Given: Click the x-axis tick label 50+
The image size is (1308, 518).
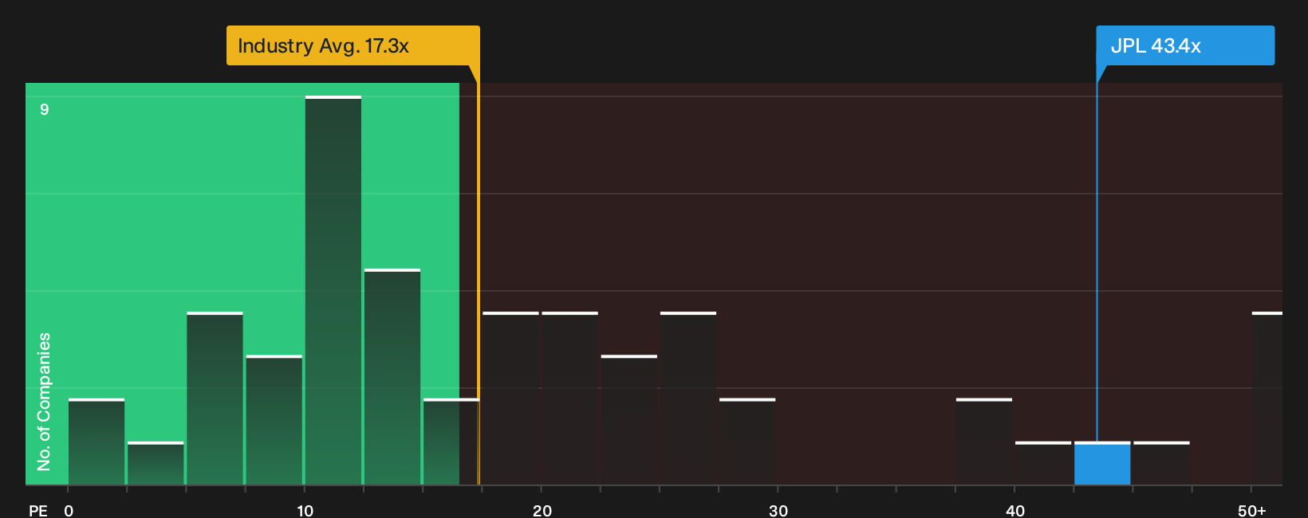Looking at the screenshot, I should pos(1252,511).
